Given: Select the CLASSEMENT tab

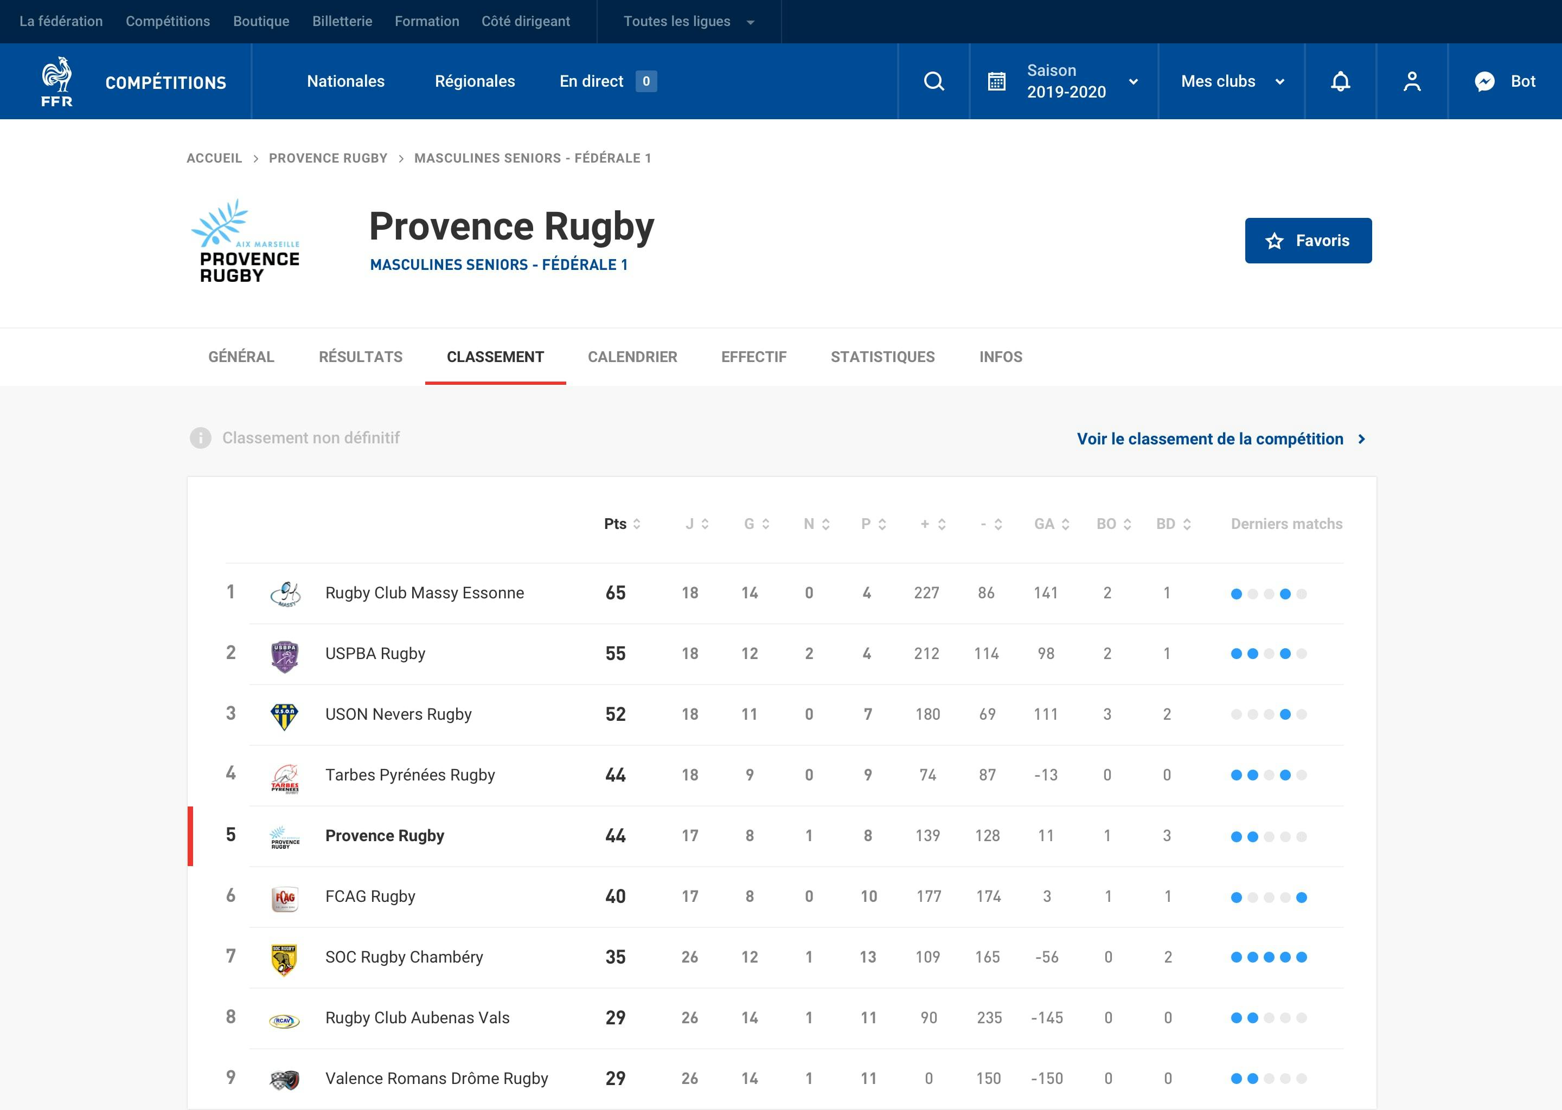Looking at the screenshot, I should coord(495,357).
